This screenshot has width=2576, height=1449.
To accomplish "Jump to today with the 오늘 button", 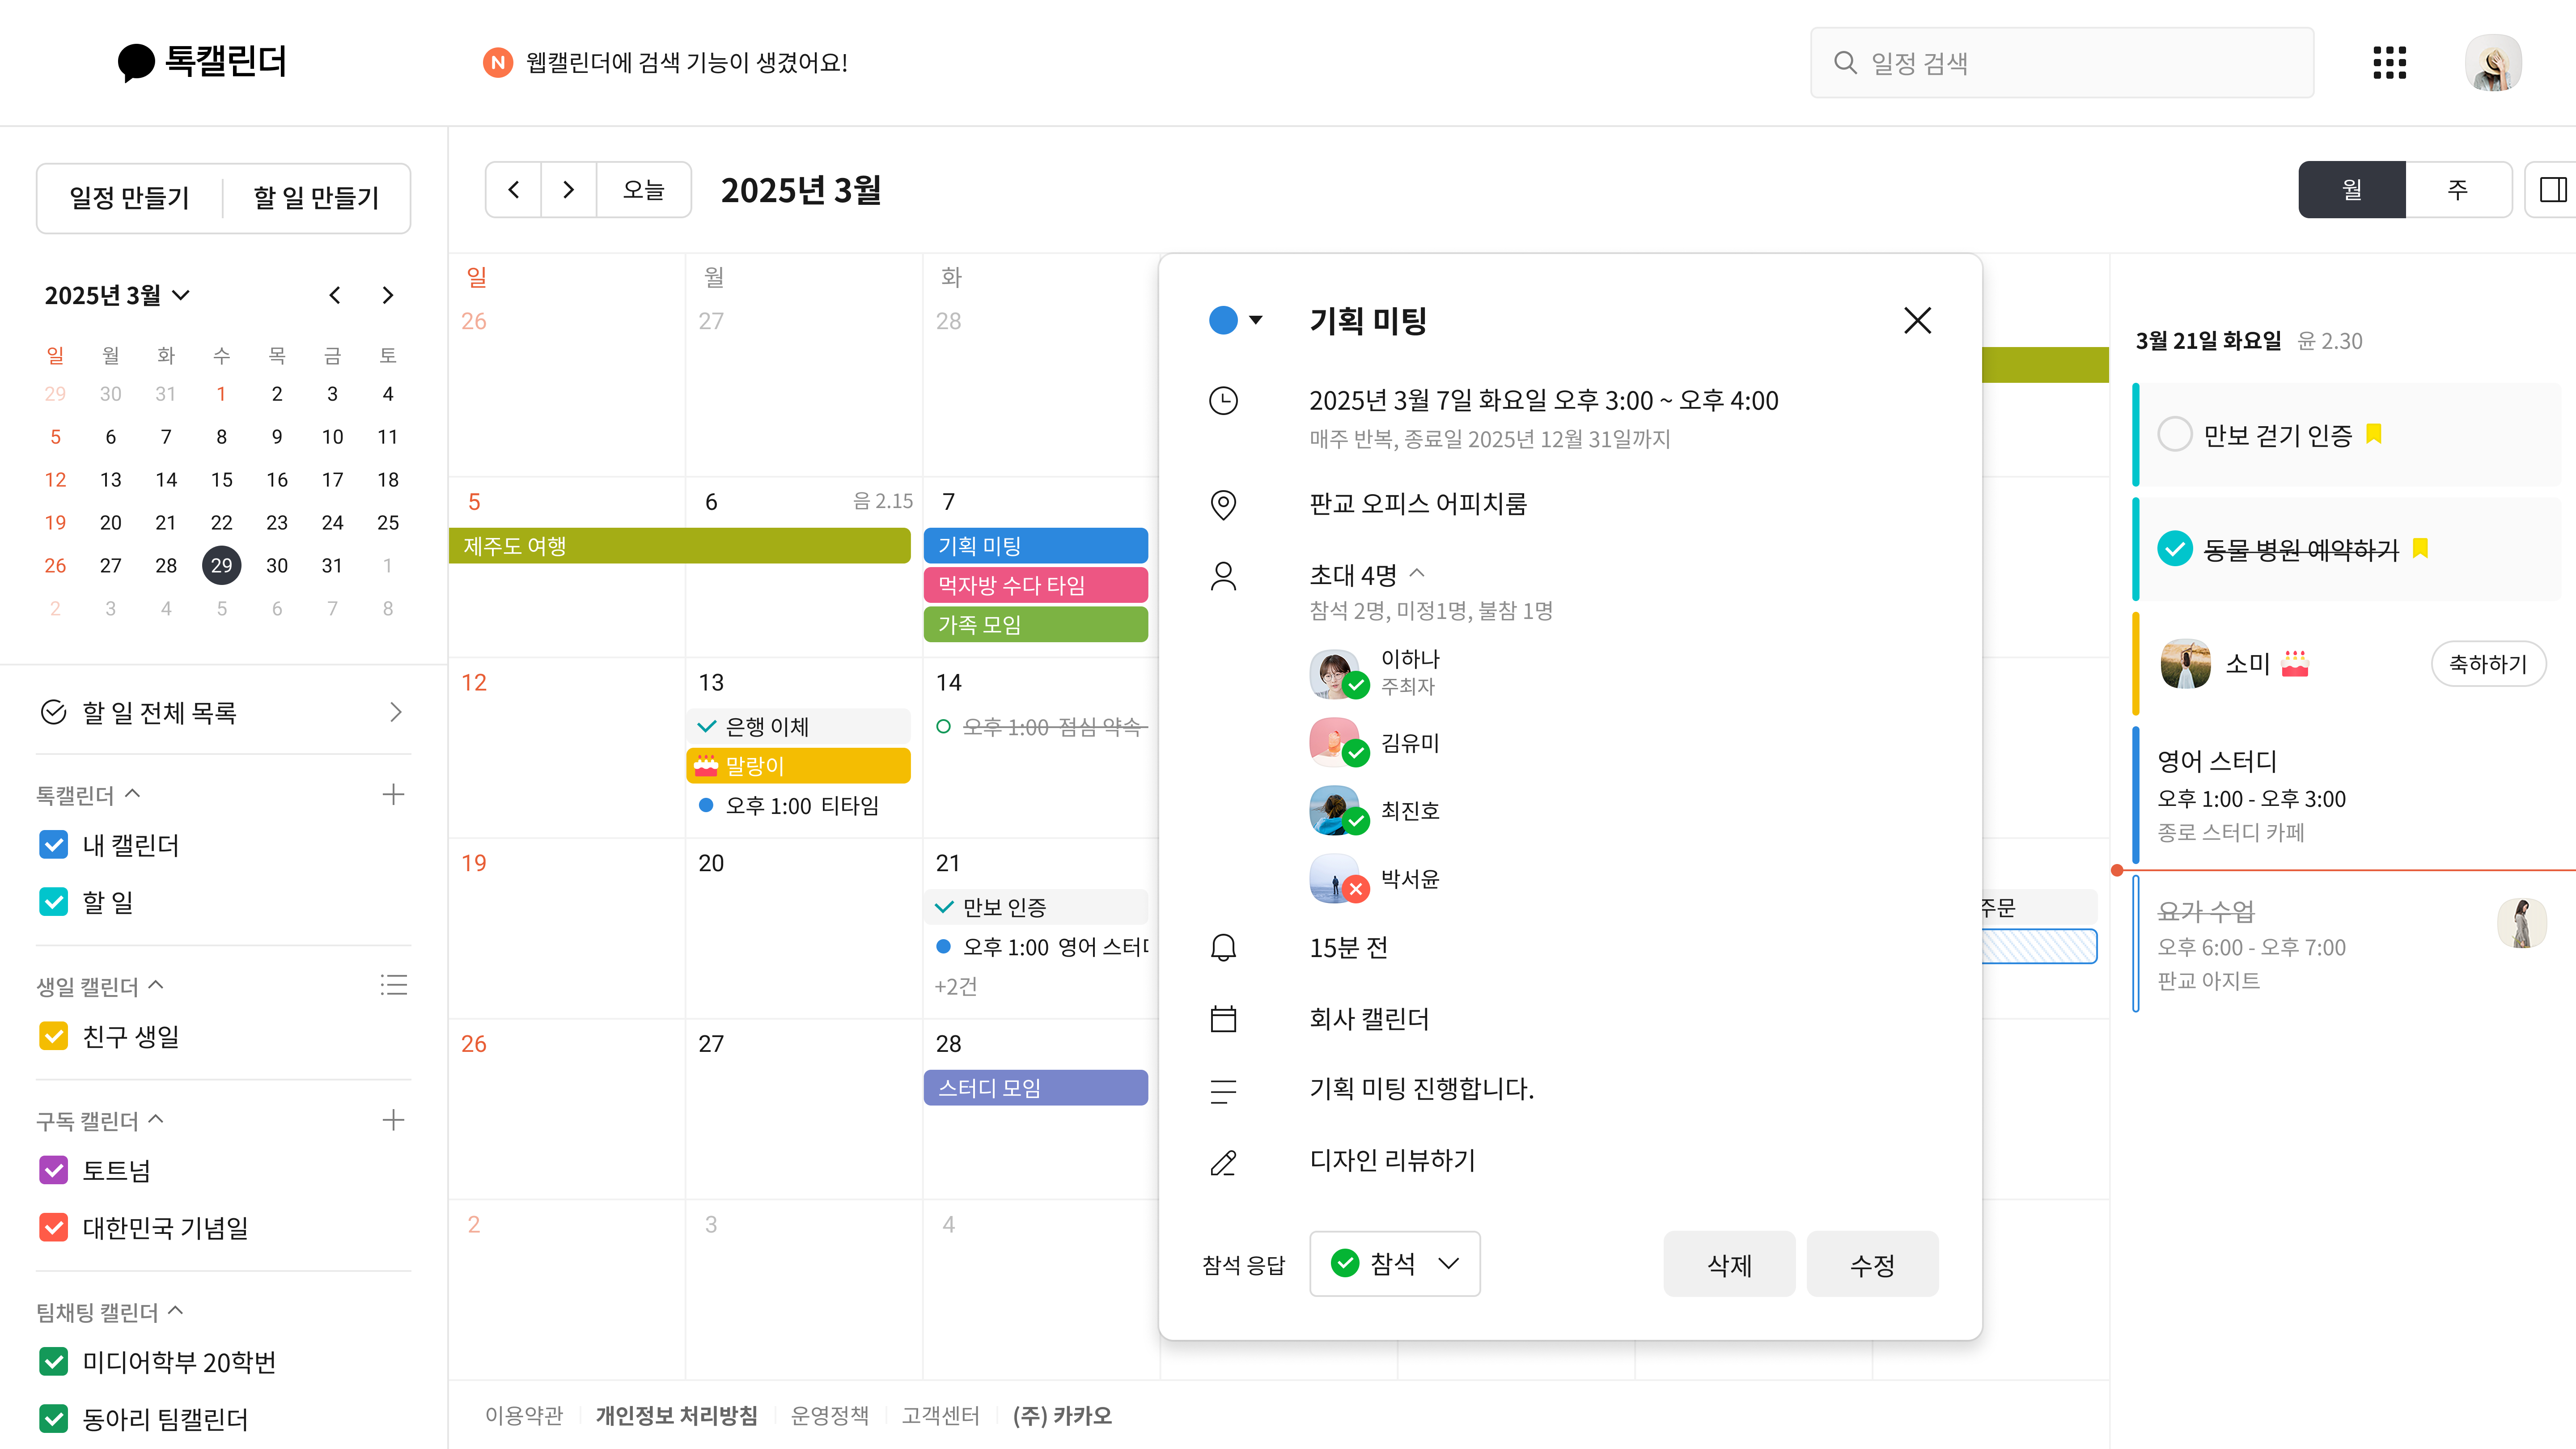I will pyautogui.click(x=644, y=190).
